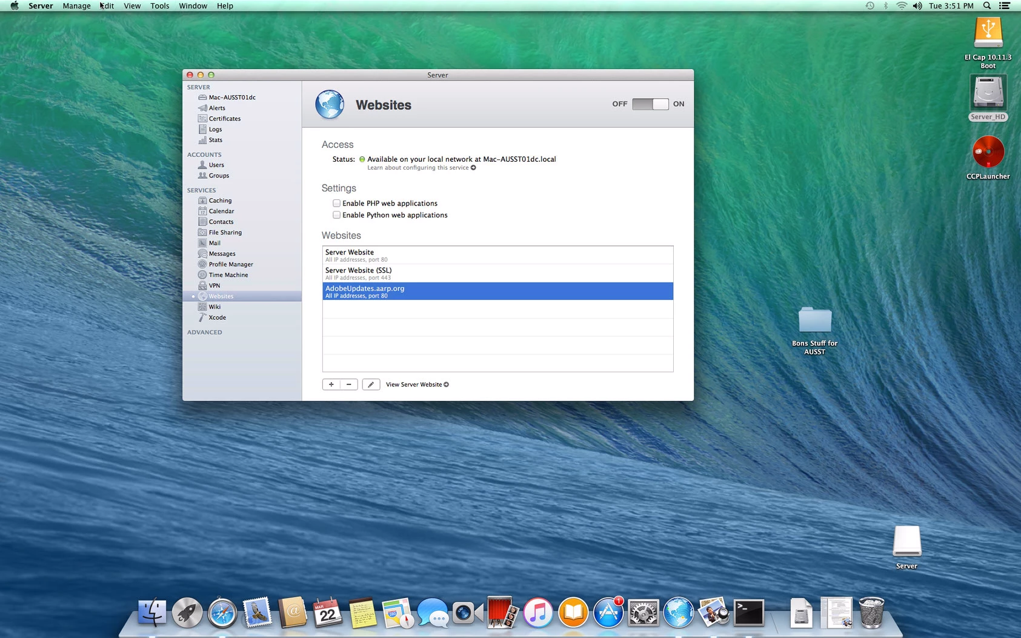
Task: Open the Trash in the Dock
Action: pyautogui.click(x=871, y=613)
